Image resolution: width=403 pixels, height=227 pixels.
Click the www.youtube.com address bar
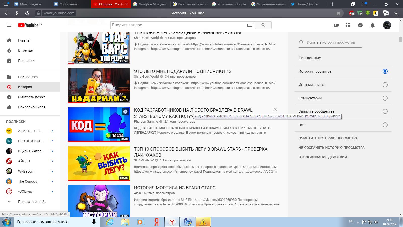coord(59,13)
